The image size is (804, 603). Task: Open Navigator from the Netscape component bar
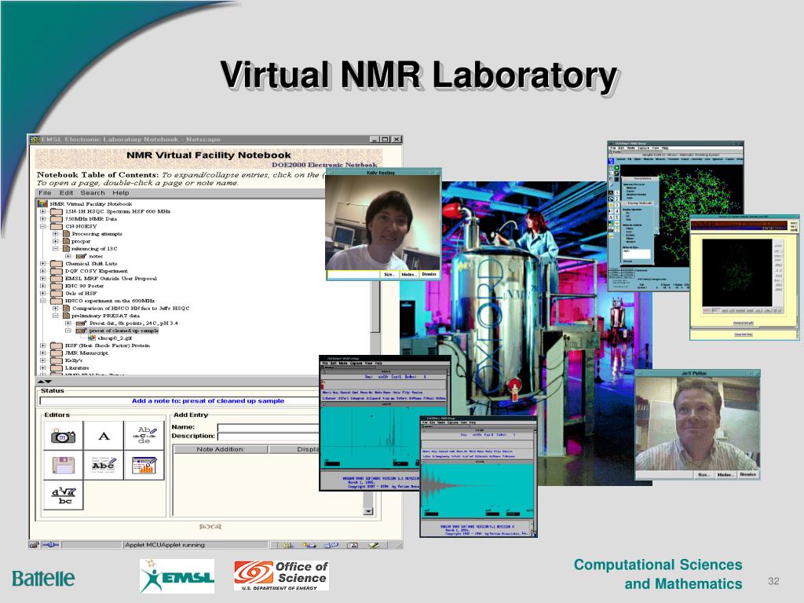[x=287, y=545]
